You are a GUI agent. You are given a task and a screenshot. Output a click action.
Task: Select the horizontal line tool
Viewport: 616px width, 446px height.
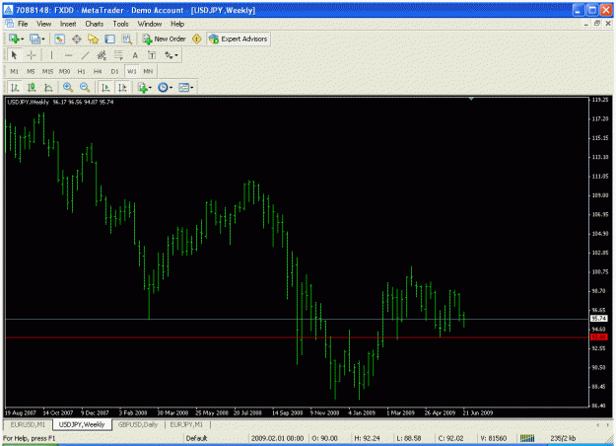[x=69, y=55]
